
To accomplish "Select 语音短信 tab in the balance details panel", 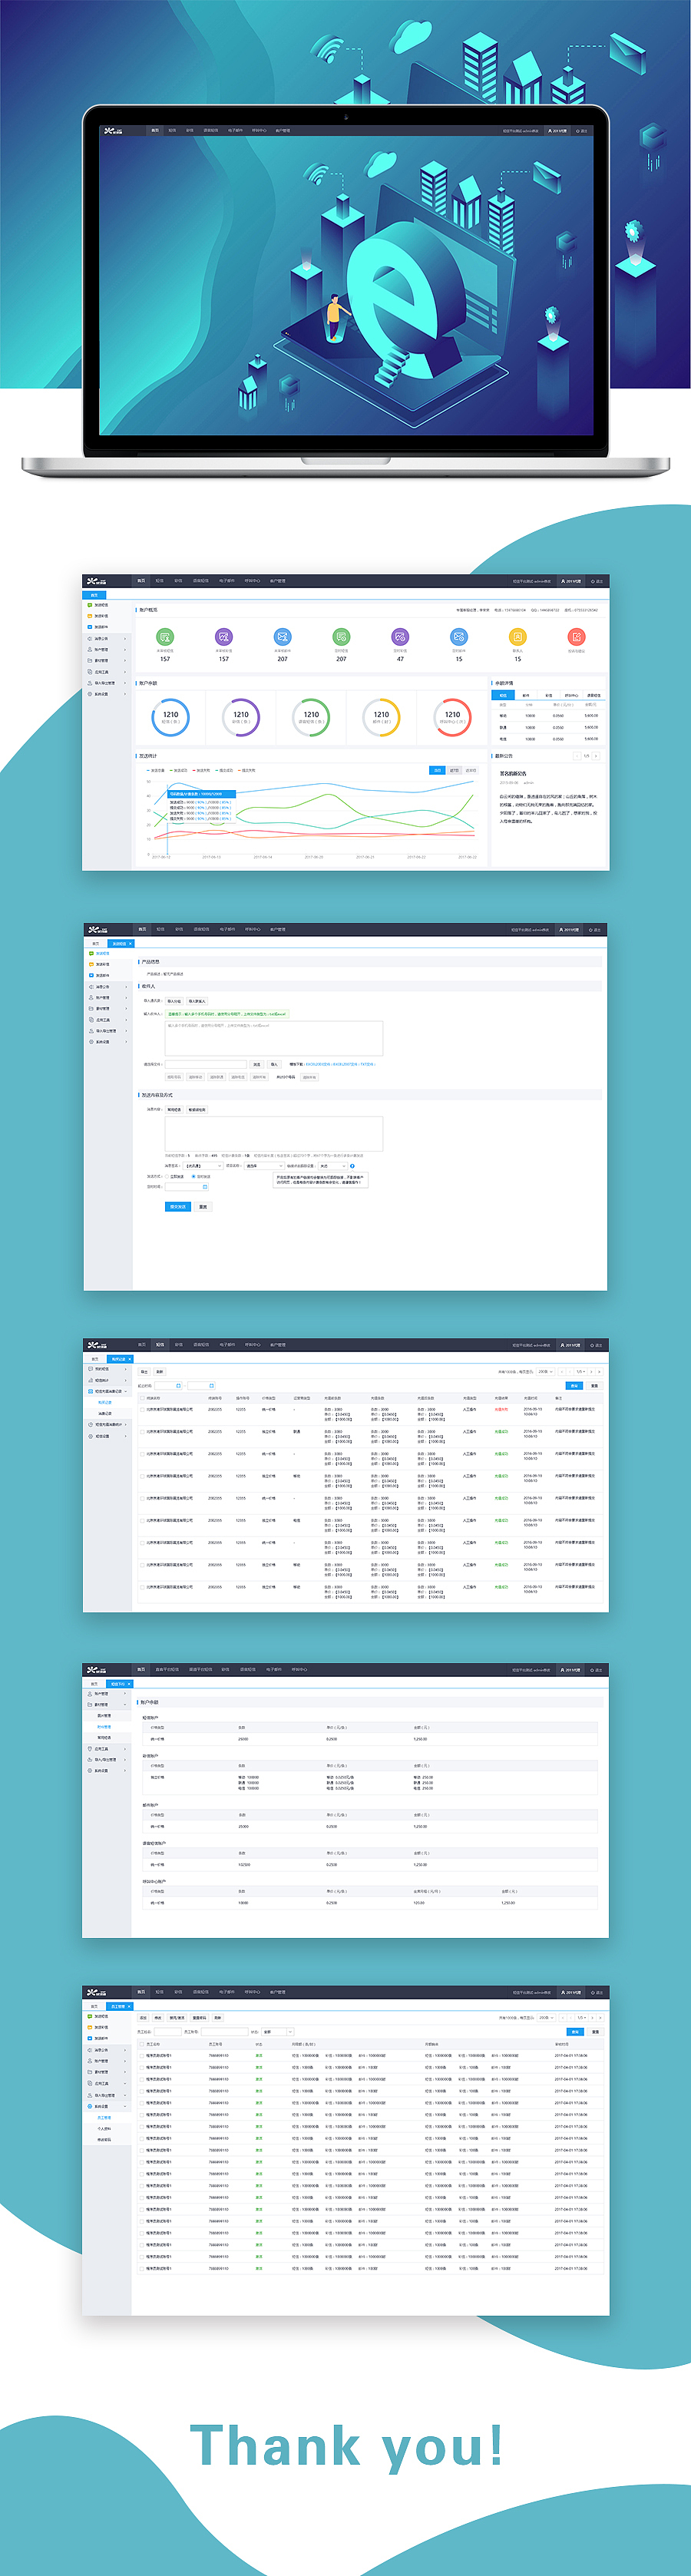I will [594, 695].
